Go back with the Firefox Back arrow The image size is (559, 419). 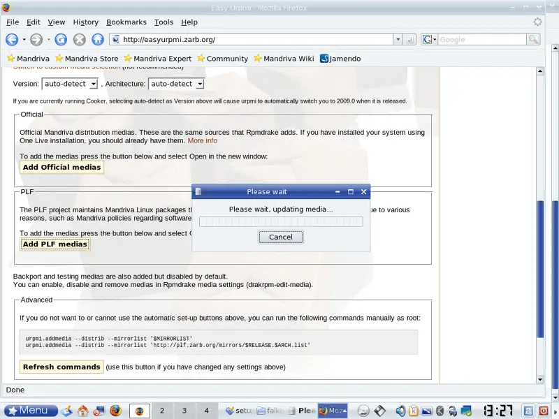coord(11,40)
